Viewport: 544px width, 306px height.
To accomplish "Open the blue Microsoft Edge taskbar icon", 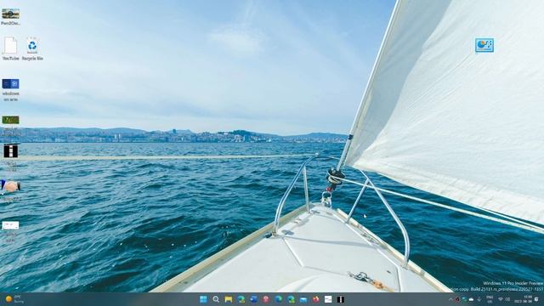I will tap(278, 299).
